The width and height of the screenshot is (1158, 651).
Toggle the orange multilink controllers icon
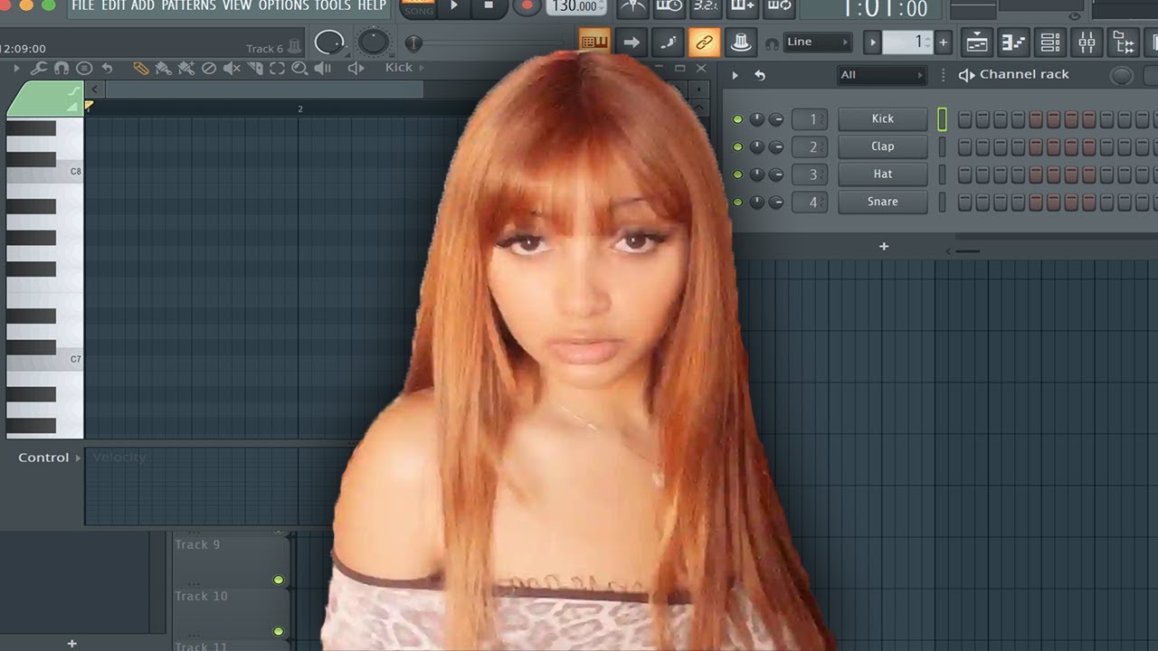point(704,42)
